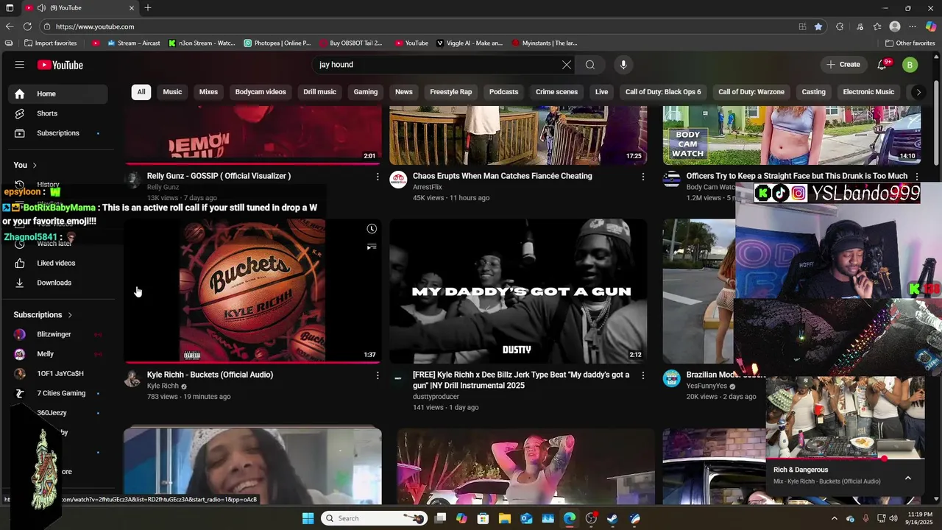942x530 pixels.
Task: Open Home in the sidebar
Action: (57, 93)
